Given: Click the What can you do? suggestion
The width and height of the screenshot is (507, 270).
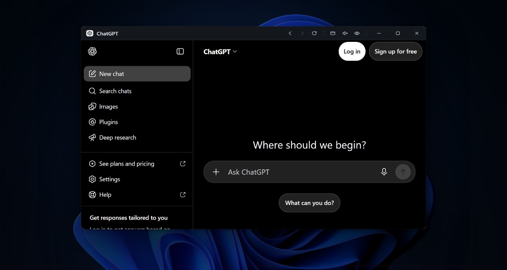Looking at the screenshot, I should 309,203.
